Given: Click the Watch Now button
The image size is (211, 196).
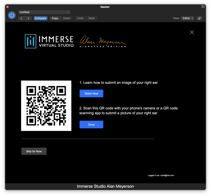Looking at the screenshot, I should (91, 93).
